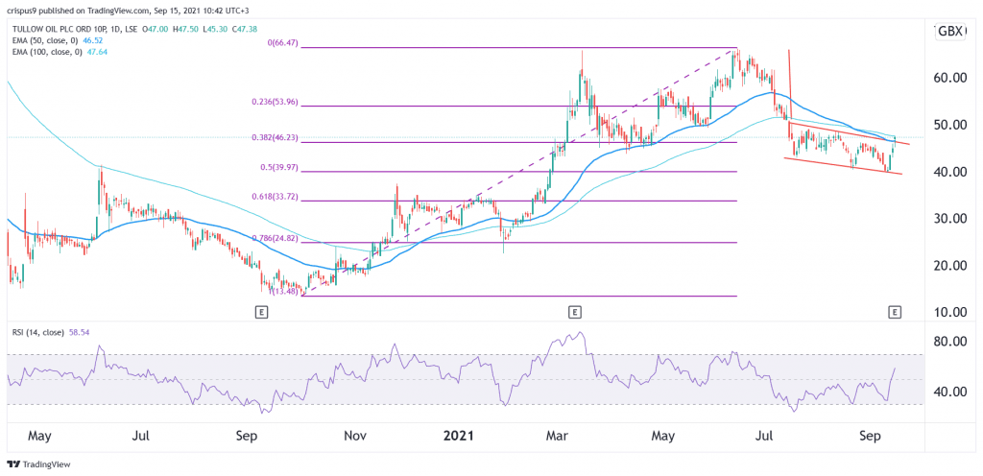The height and width of the screenshot is (476, 983).
Task: Click the Fibonacci label '1(13.48)'
Action: pyautogui.click(x=285, y=291)
